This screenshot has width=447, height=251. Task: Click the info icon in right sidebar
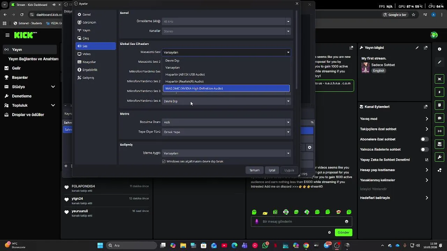(x=440, y=49)
